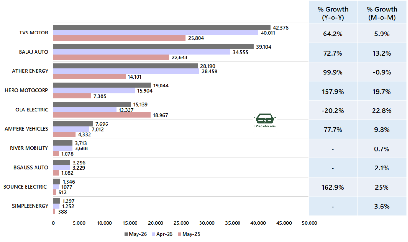
Task: Click the 0.7% M-o-M growth cell
Action: point(382,149)
